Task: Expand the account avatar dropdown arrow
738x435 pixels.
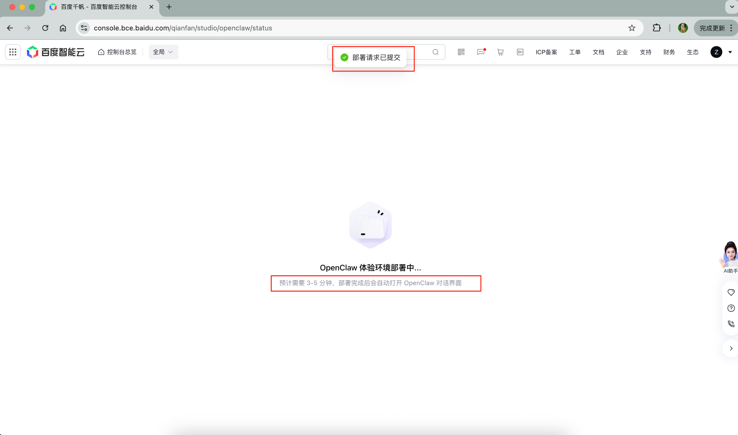Action: click(730, 52)
